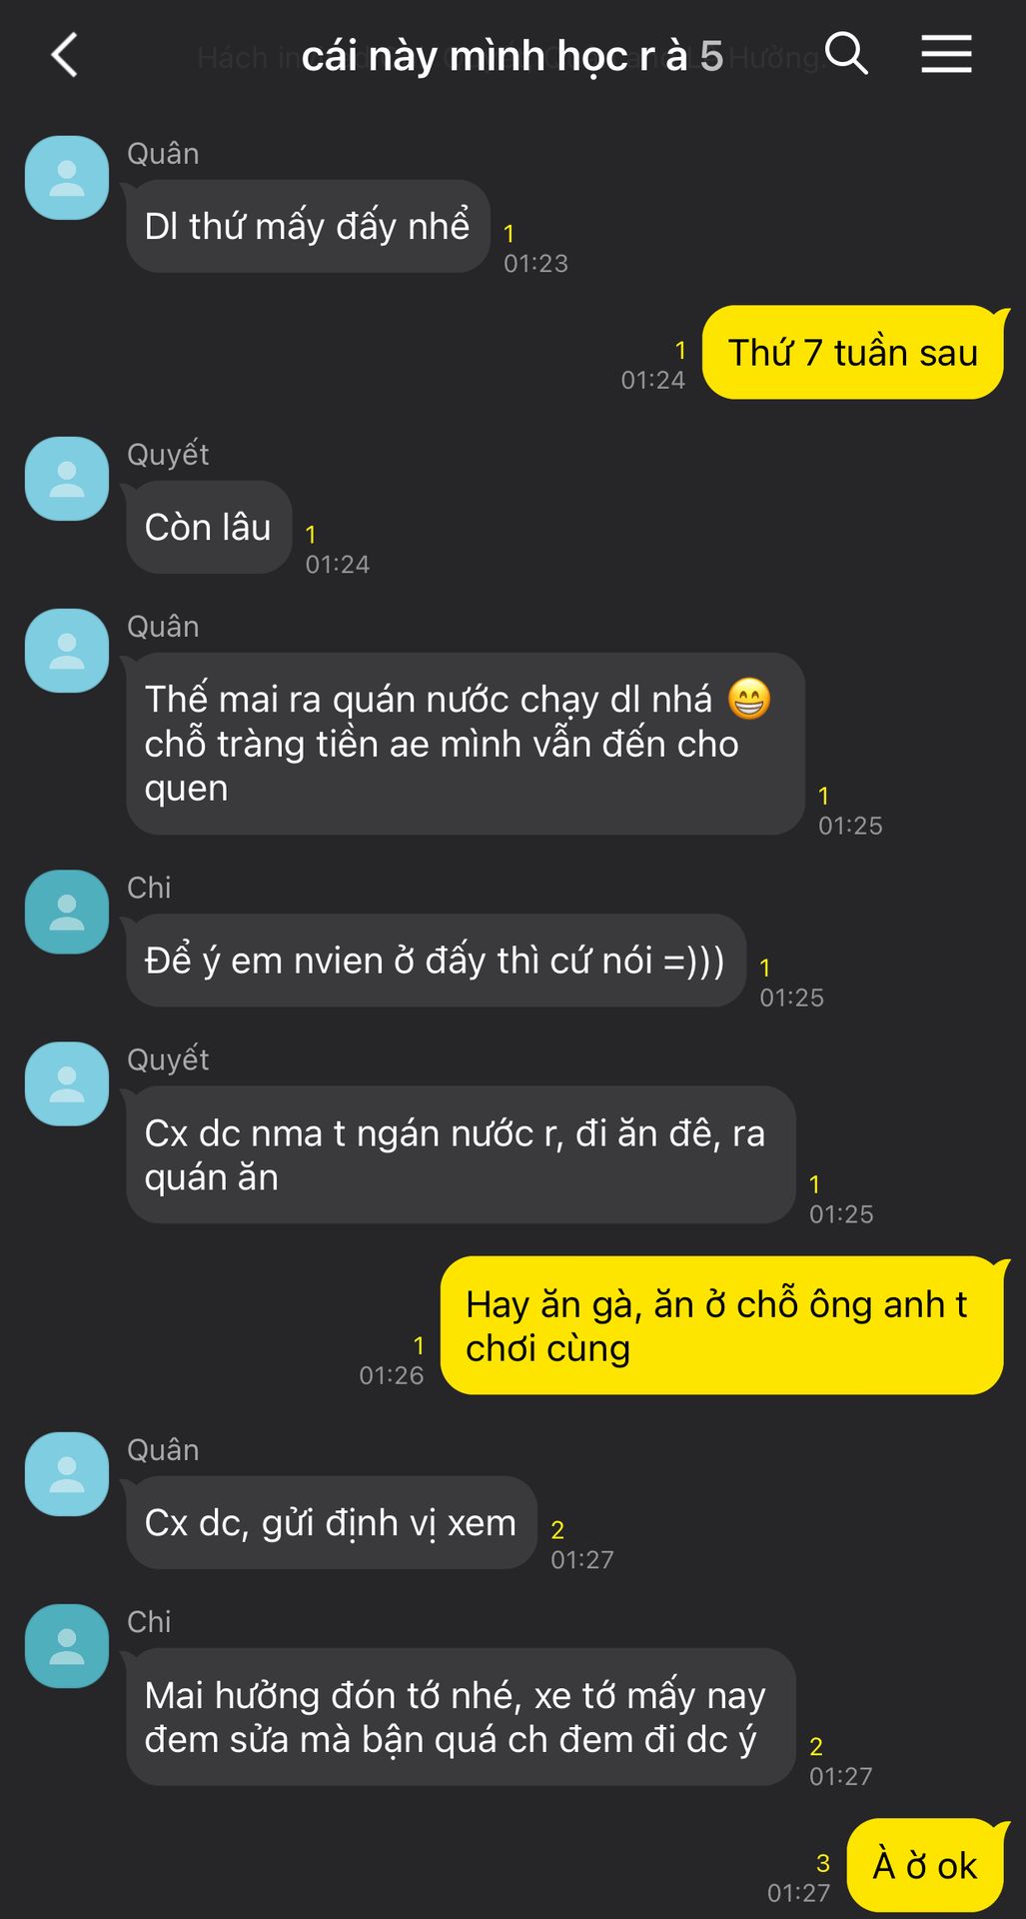Tap Chi's avatar beside 'Để ý em nvien'

(67, 912)
